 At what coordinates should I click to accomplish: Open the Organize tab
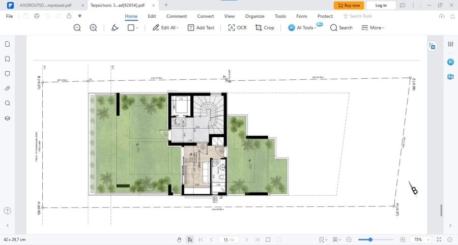coord(255,16)
